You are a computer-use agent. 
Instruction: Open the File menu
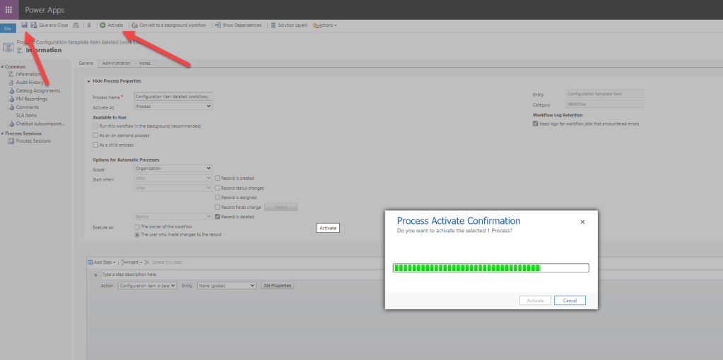[x=8, y=28]
